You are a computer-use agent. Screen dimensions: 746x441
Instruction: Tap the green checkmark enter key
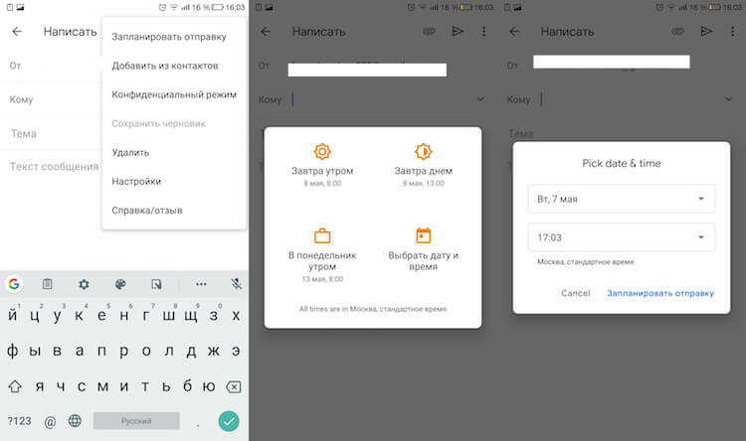click(x=230, y=420)
